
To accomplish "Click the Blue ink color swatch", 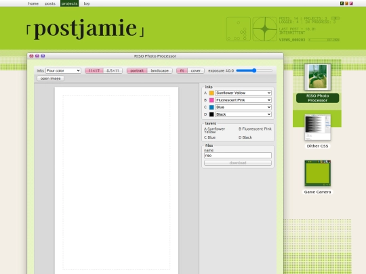I will tap(211, 107).
